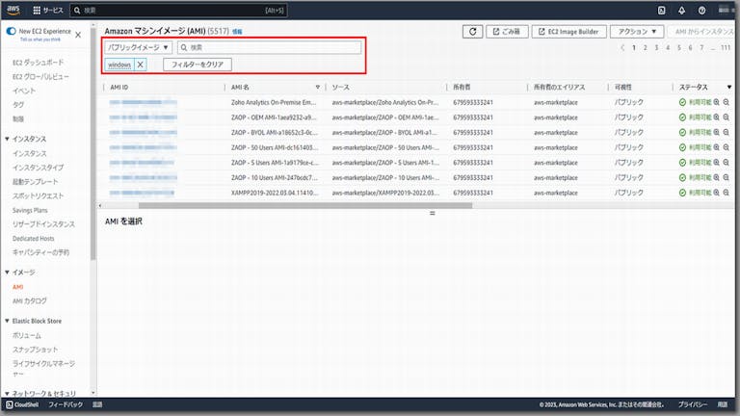
Task: Collapse the イメージ sidebar section
Action: click(7, 273)
